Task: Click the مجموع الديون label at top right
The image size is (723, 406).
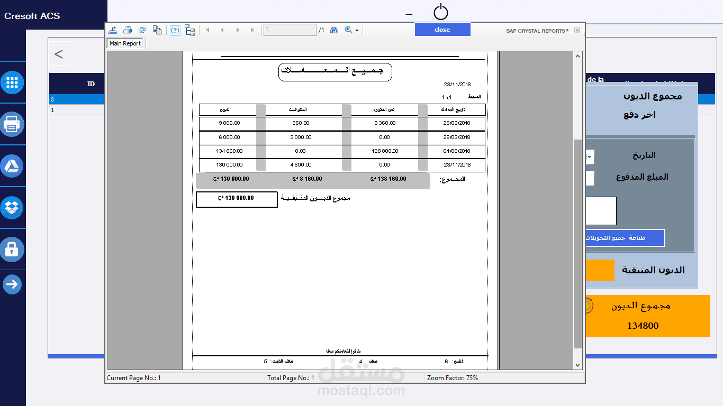Action: (653, 96)
